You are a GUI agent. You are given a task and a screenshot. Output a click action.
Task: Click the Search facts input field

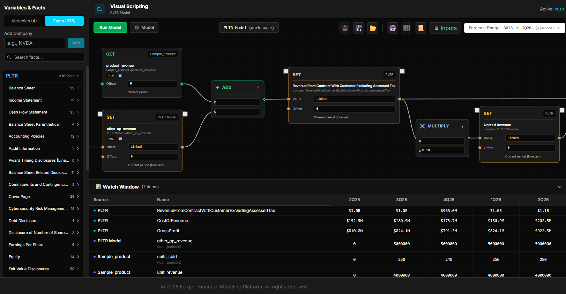(x=44, y=57)
